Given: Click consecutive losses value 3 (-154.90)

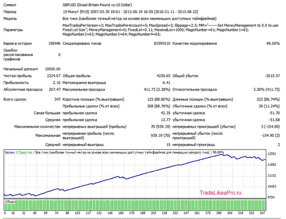Looking at the screenshot, I should tap(270, 127).
